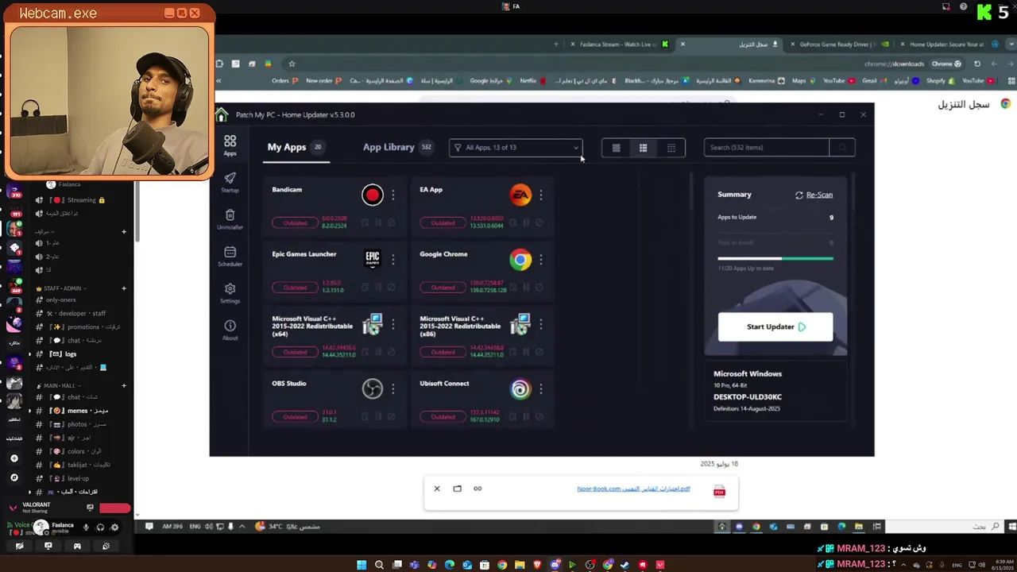Viewport: 1017px width, 572px height.
Task: Open the About page in sidebar
Action: [x=230, y=330]
